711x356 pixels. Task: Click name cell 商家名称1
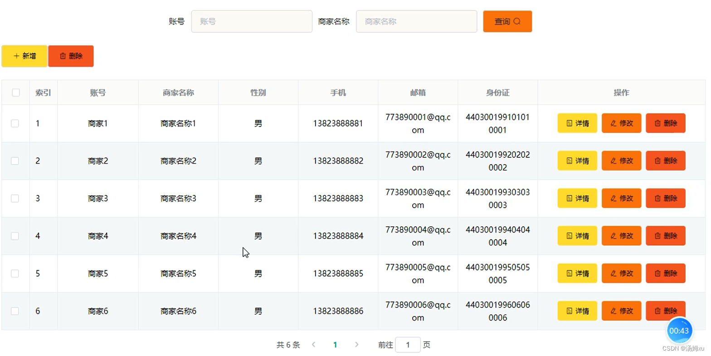pyautogui.click(x=178, y=123)
